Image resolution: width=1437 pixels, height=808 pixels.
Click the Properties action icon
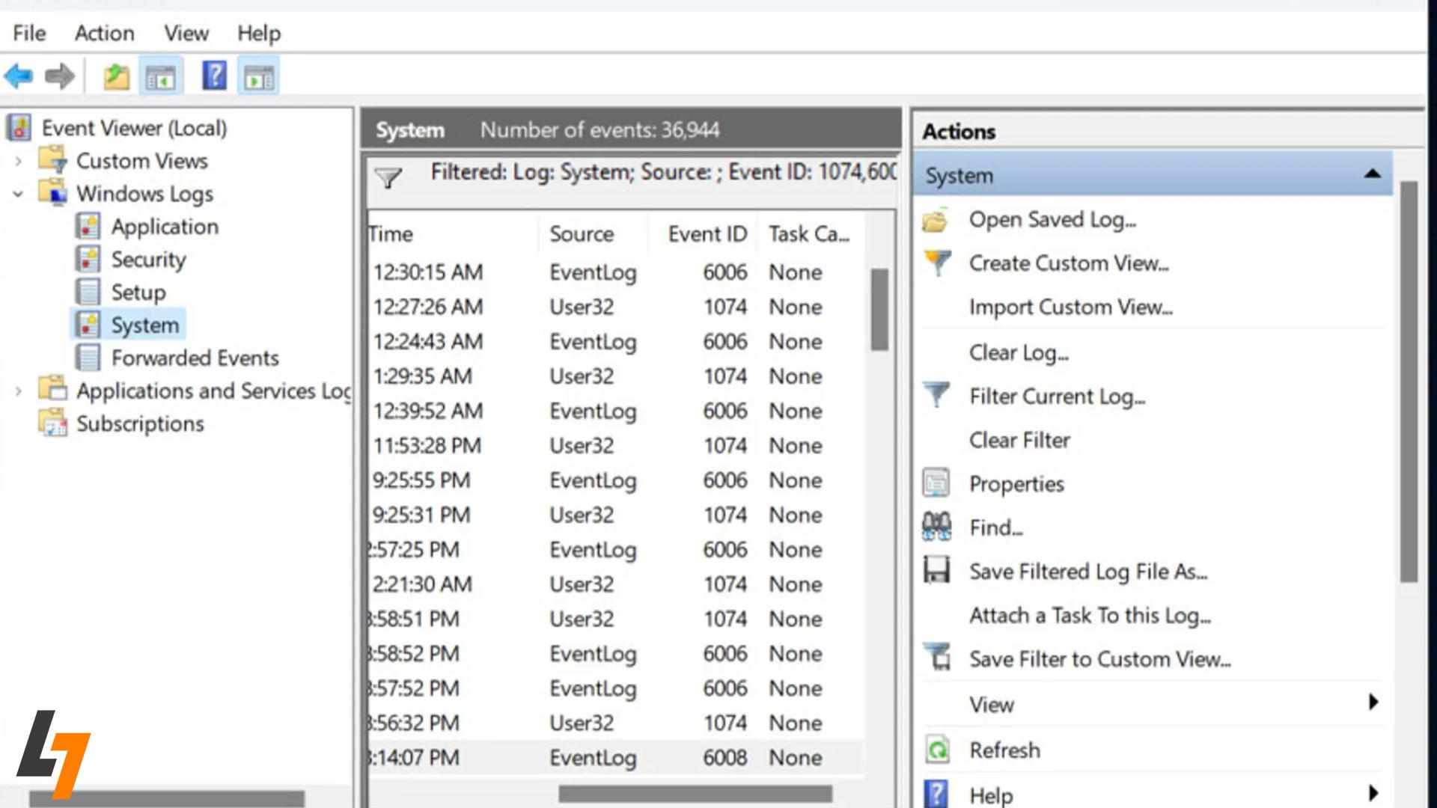coord(936,483)
